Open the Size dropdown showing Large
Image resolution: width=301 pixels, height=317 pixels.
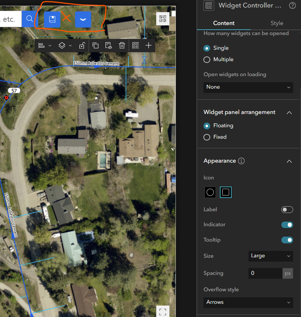point(271,256)
